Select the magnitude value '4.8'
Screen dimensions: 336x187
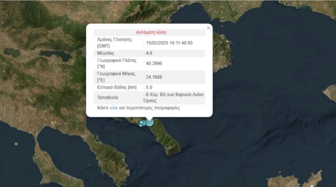tap(149, 53)
